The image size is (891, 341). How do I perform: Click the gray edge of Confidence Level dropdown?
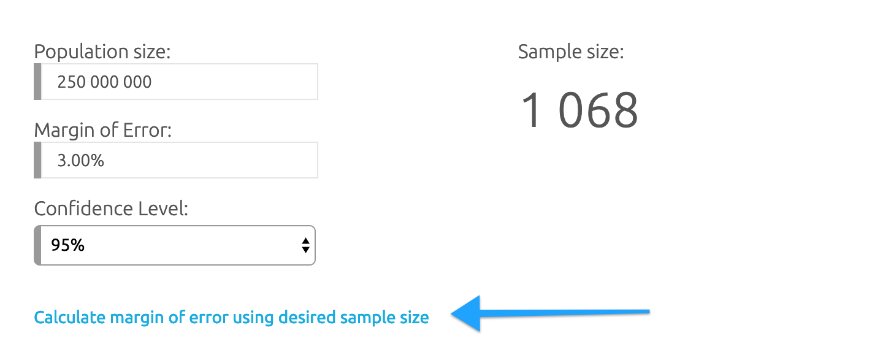[x=37, y=245]
